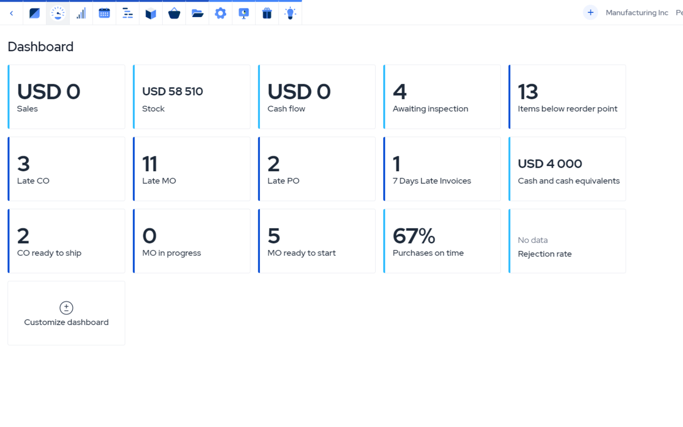Viewport: 683px width, 427px height.
Task: Open the Dashboard gauge icon
Action: pyautogui.click(x=58, y=13)
